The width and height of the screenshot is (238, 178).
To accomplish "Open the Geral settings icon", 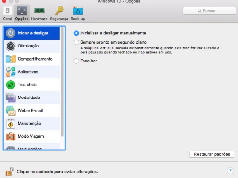I will 7,11.
